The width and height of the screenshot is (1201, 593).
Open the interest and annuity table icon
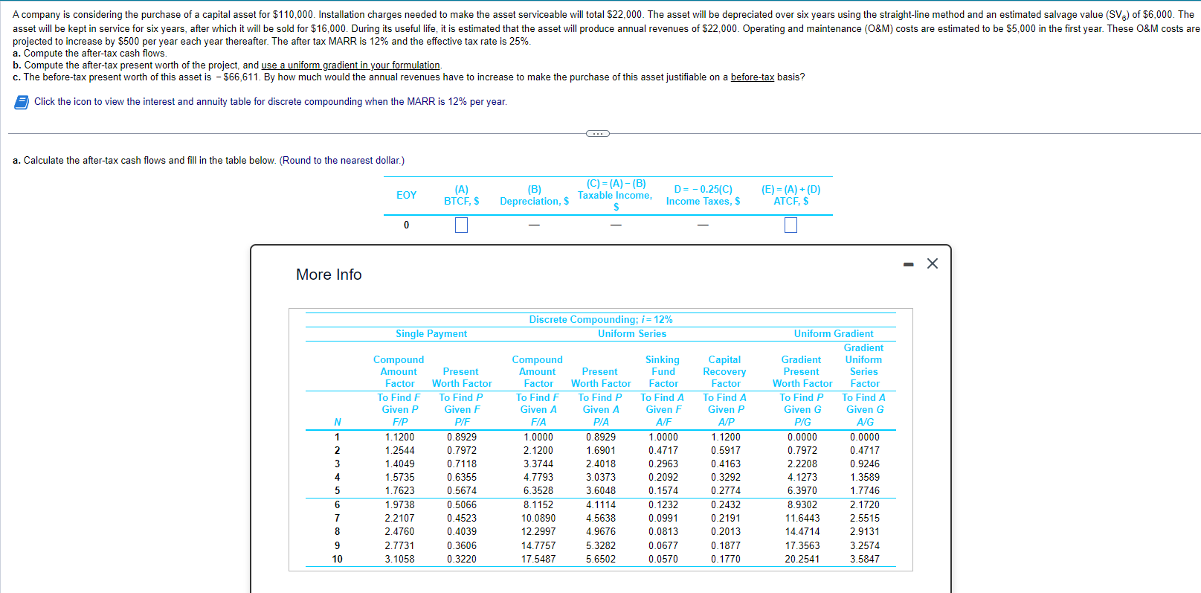point(22,102)
